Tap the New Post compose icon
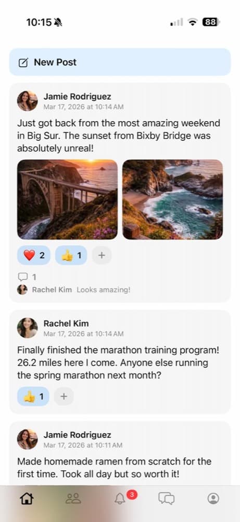Image resolution: width=240 pixels, height=522 pixels. coord(23,62)
